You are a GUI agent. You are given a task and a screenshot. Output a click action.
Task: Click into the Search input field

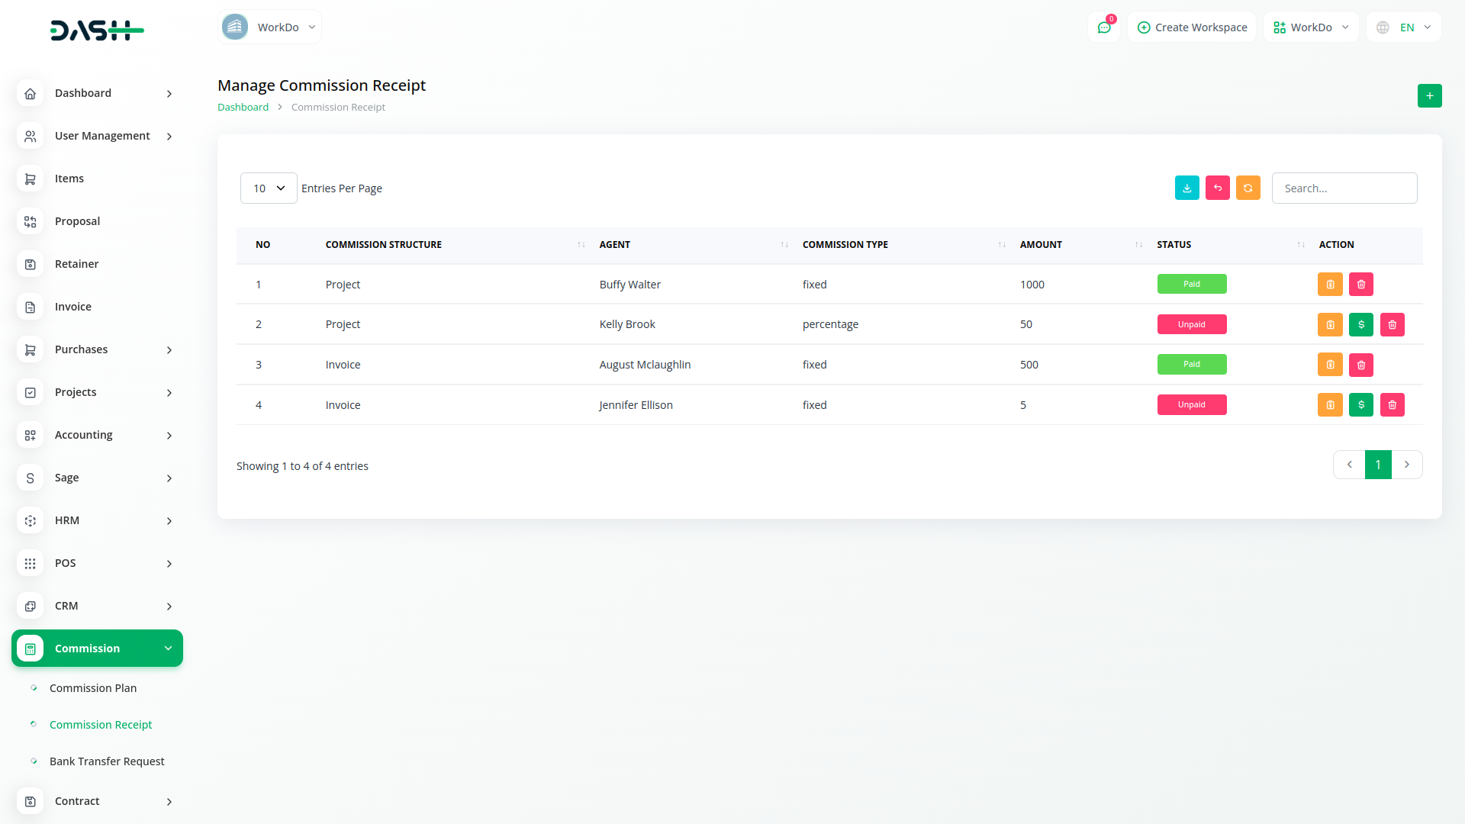(1344, 188)
